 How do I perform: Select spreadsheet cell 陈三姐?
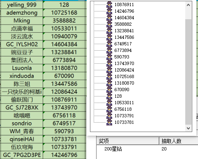22,84
